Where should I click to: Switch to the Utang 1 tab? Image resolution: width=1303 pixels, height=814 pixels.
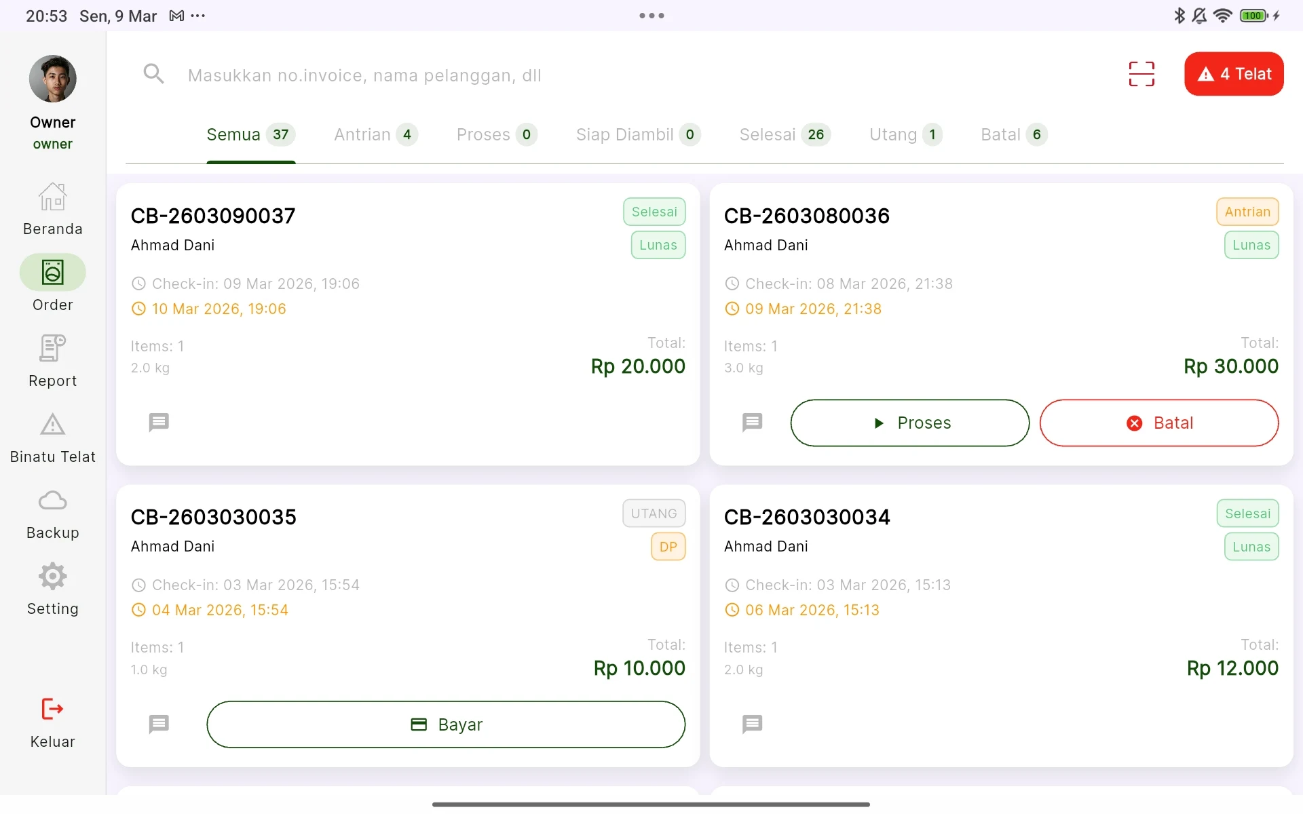[906, 135]
